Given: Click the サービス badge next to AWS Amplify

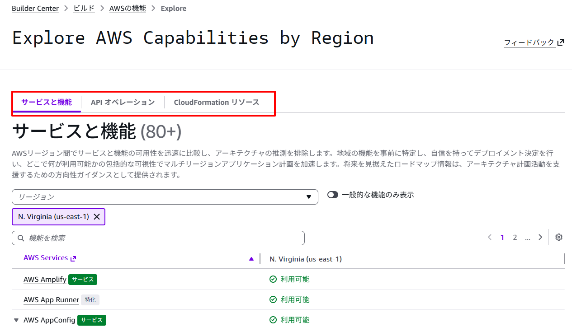Looking at the screenshot, I should click(83, 279).
